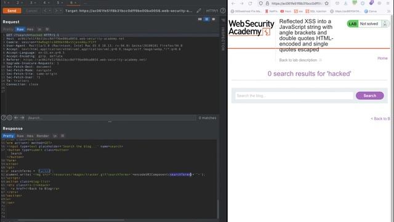The image size is (394, 222).
Task: Toggle non-printable characters \n in Request
Action: [39, 29]
